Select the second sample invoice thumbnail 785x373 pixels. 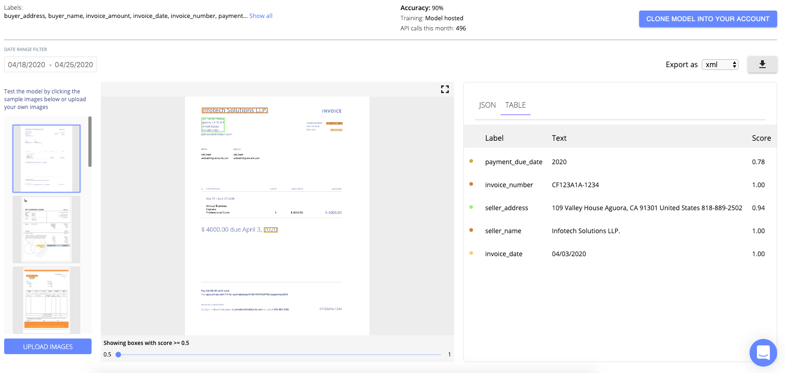[46, 230]
